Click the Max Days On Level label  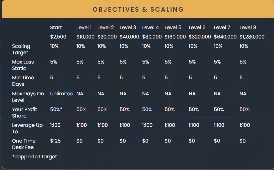tap(28, 97)
